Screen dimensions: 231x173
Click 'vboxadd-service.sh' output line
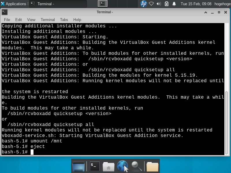click(x=92, y=136)
